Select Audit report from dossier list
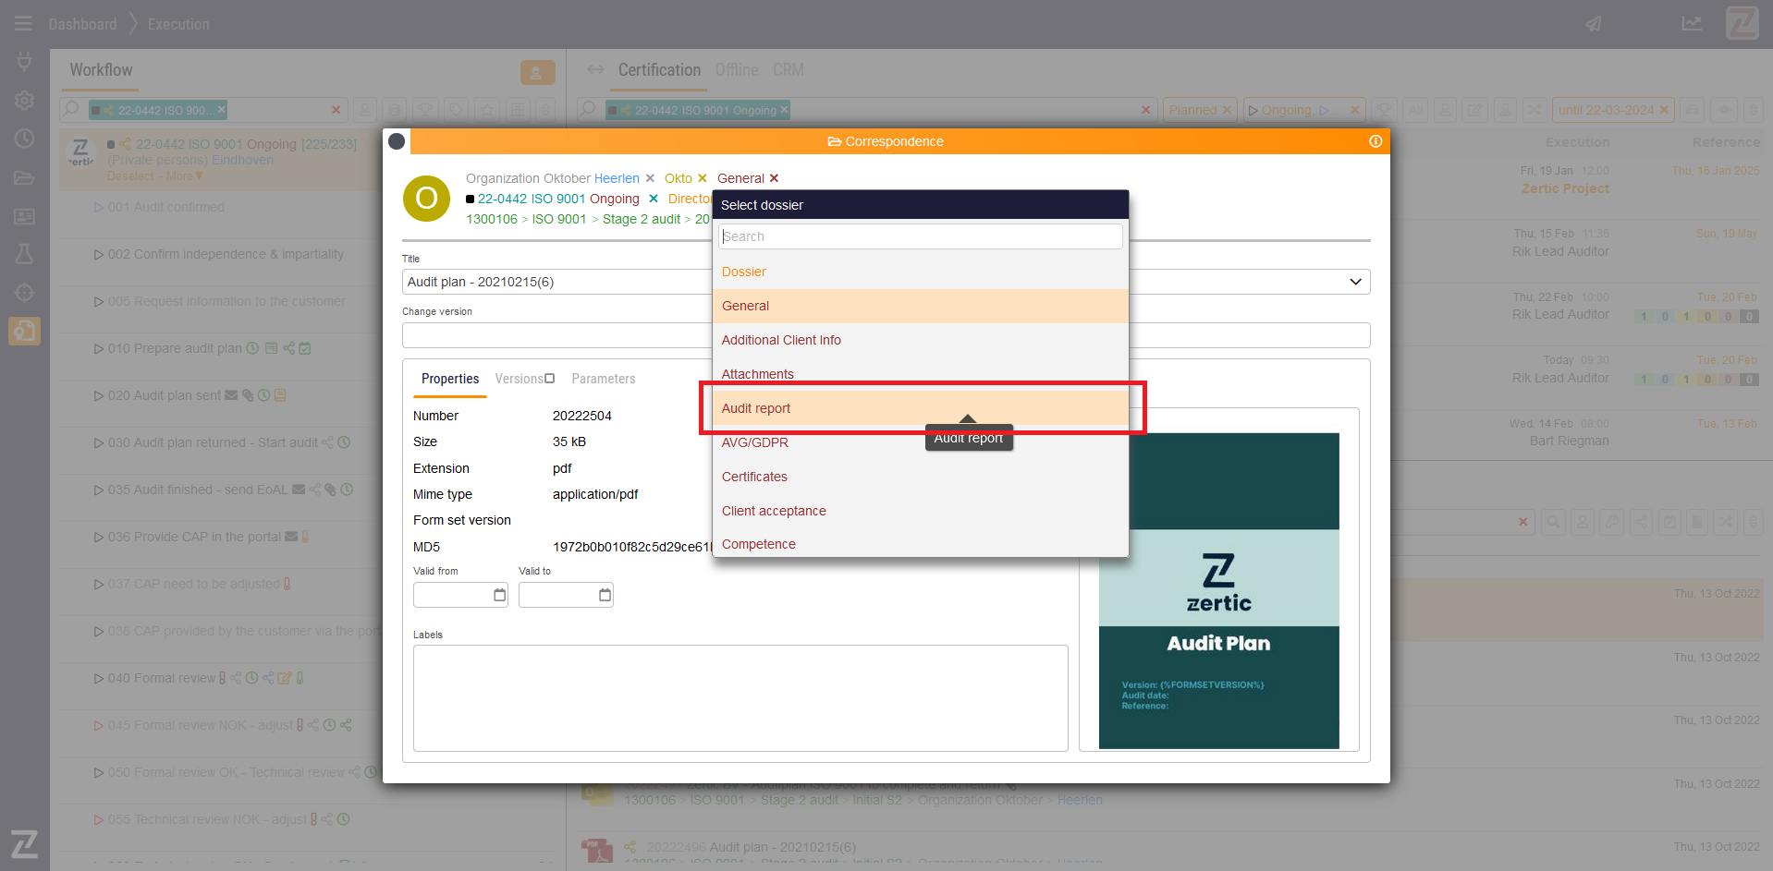1773x871 pixels. click(x=756, y=408)
